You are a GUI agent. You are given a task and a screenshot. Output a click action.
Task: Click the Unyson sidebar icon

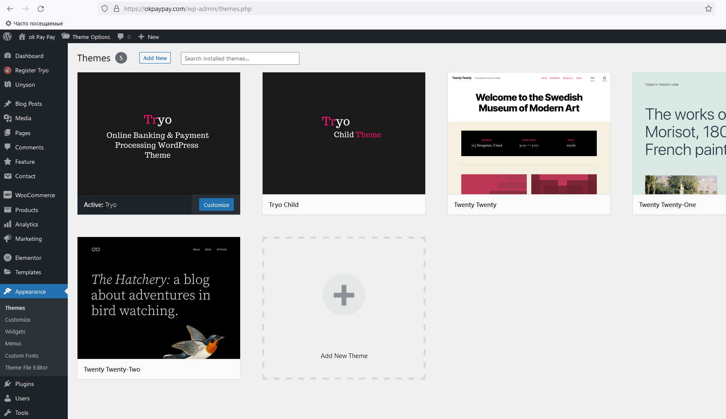[8, 84]
